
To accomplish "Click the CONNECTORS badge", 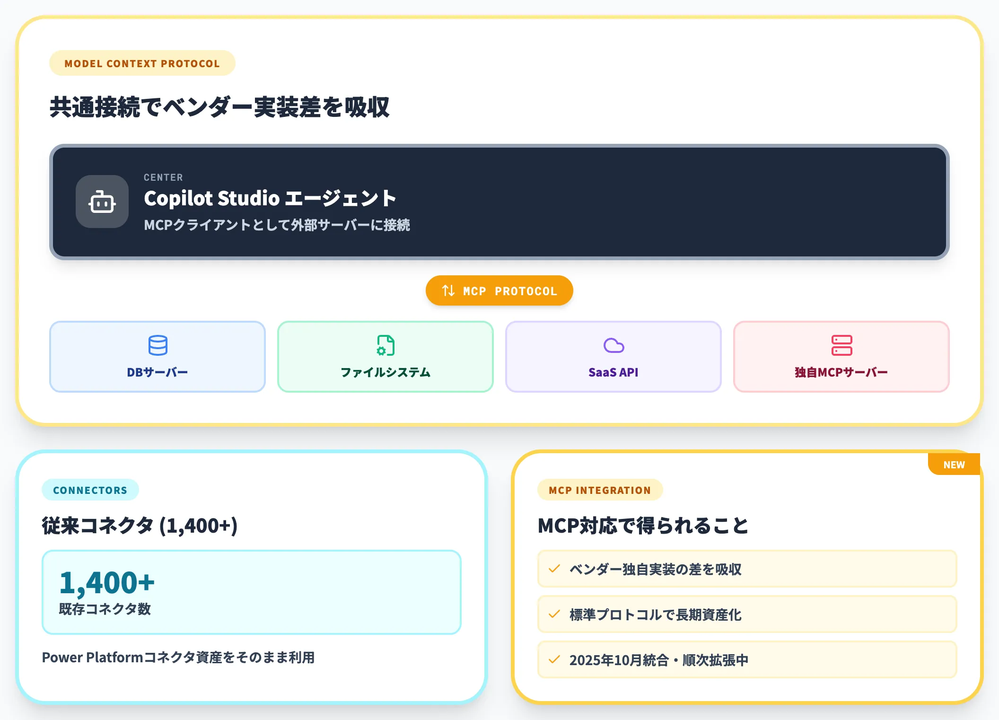I will [x=90, y=490].
